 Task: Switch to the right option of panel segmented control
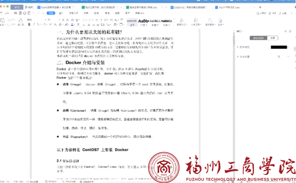272,38
